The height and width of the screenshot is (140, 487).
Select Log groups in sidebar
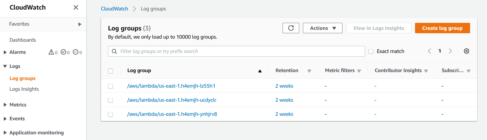[x=23, y=78]
